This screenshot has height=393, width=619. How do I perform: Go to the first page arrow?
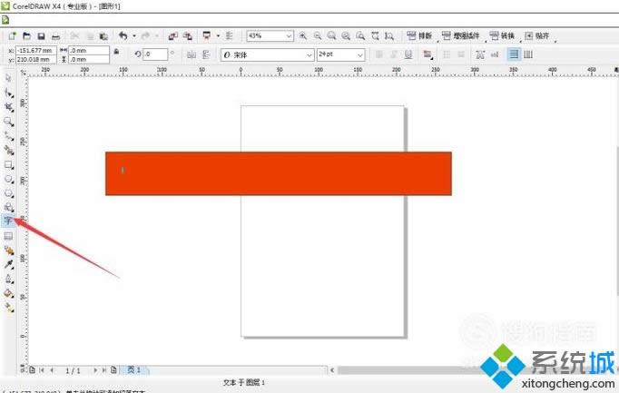[42, 370]
